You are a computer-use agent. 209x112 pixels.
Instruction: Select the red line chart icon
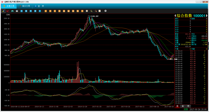(8, 11)
